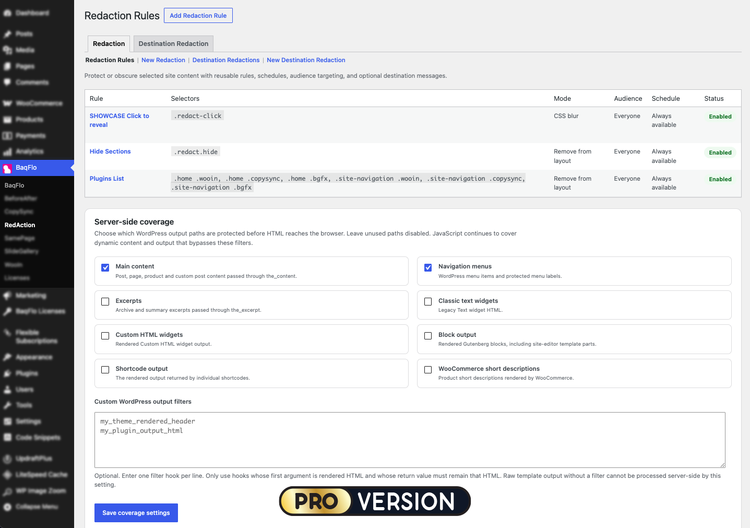Open the WooCommerce sidebar menu
This screenshot has height=528, width=750.
coord(37,103)
